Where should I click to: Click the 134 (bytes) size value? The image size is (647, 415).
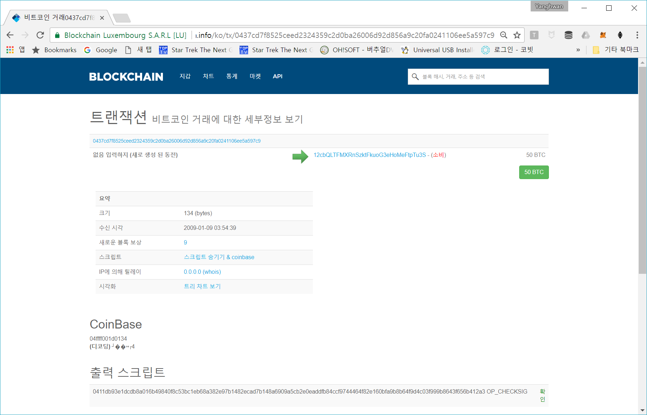(198, 213)
